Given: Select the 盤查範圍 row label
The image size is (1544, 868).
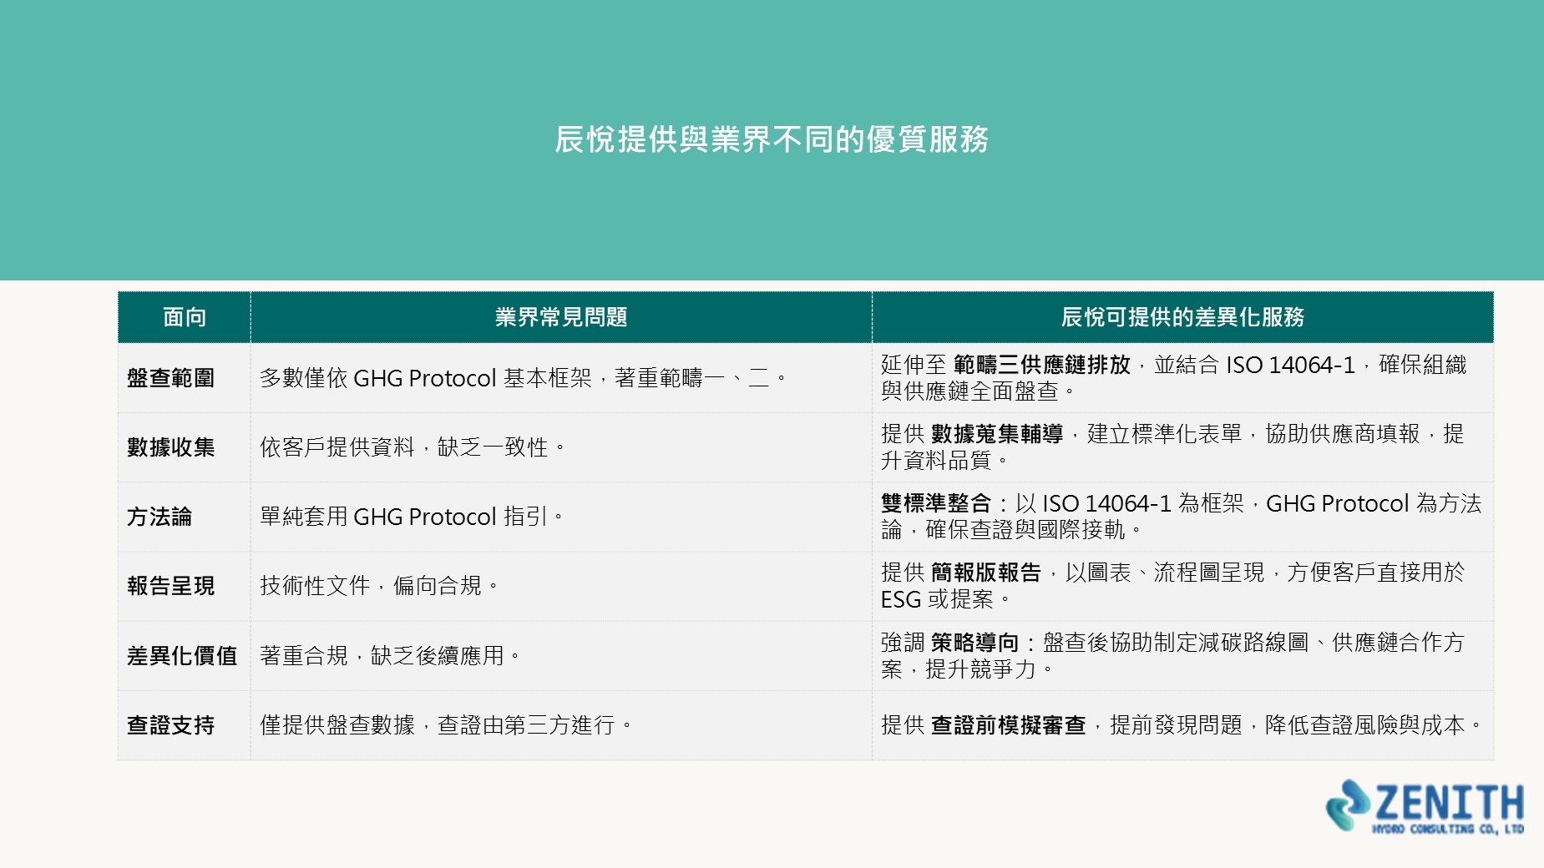Looking at the screenshot, I should [171, 378].
